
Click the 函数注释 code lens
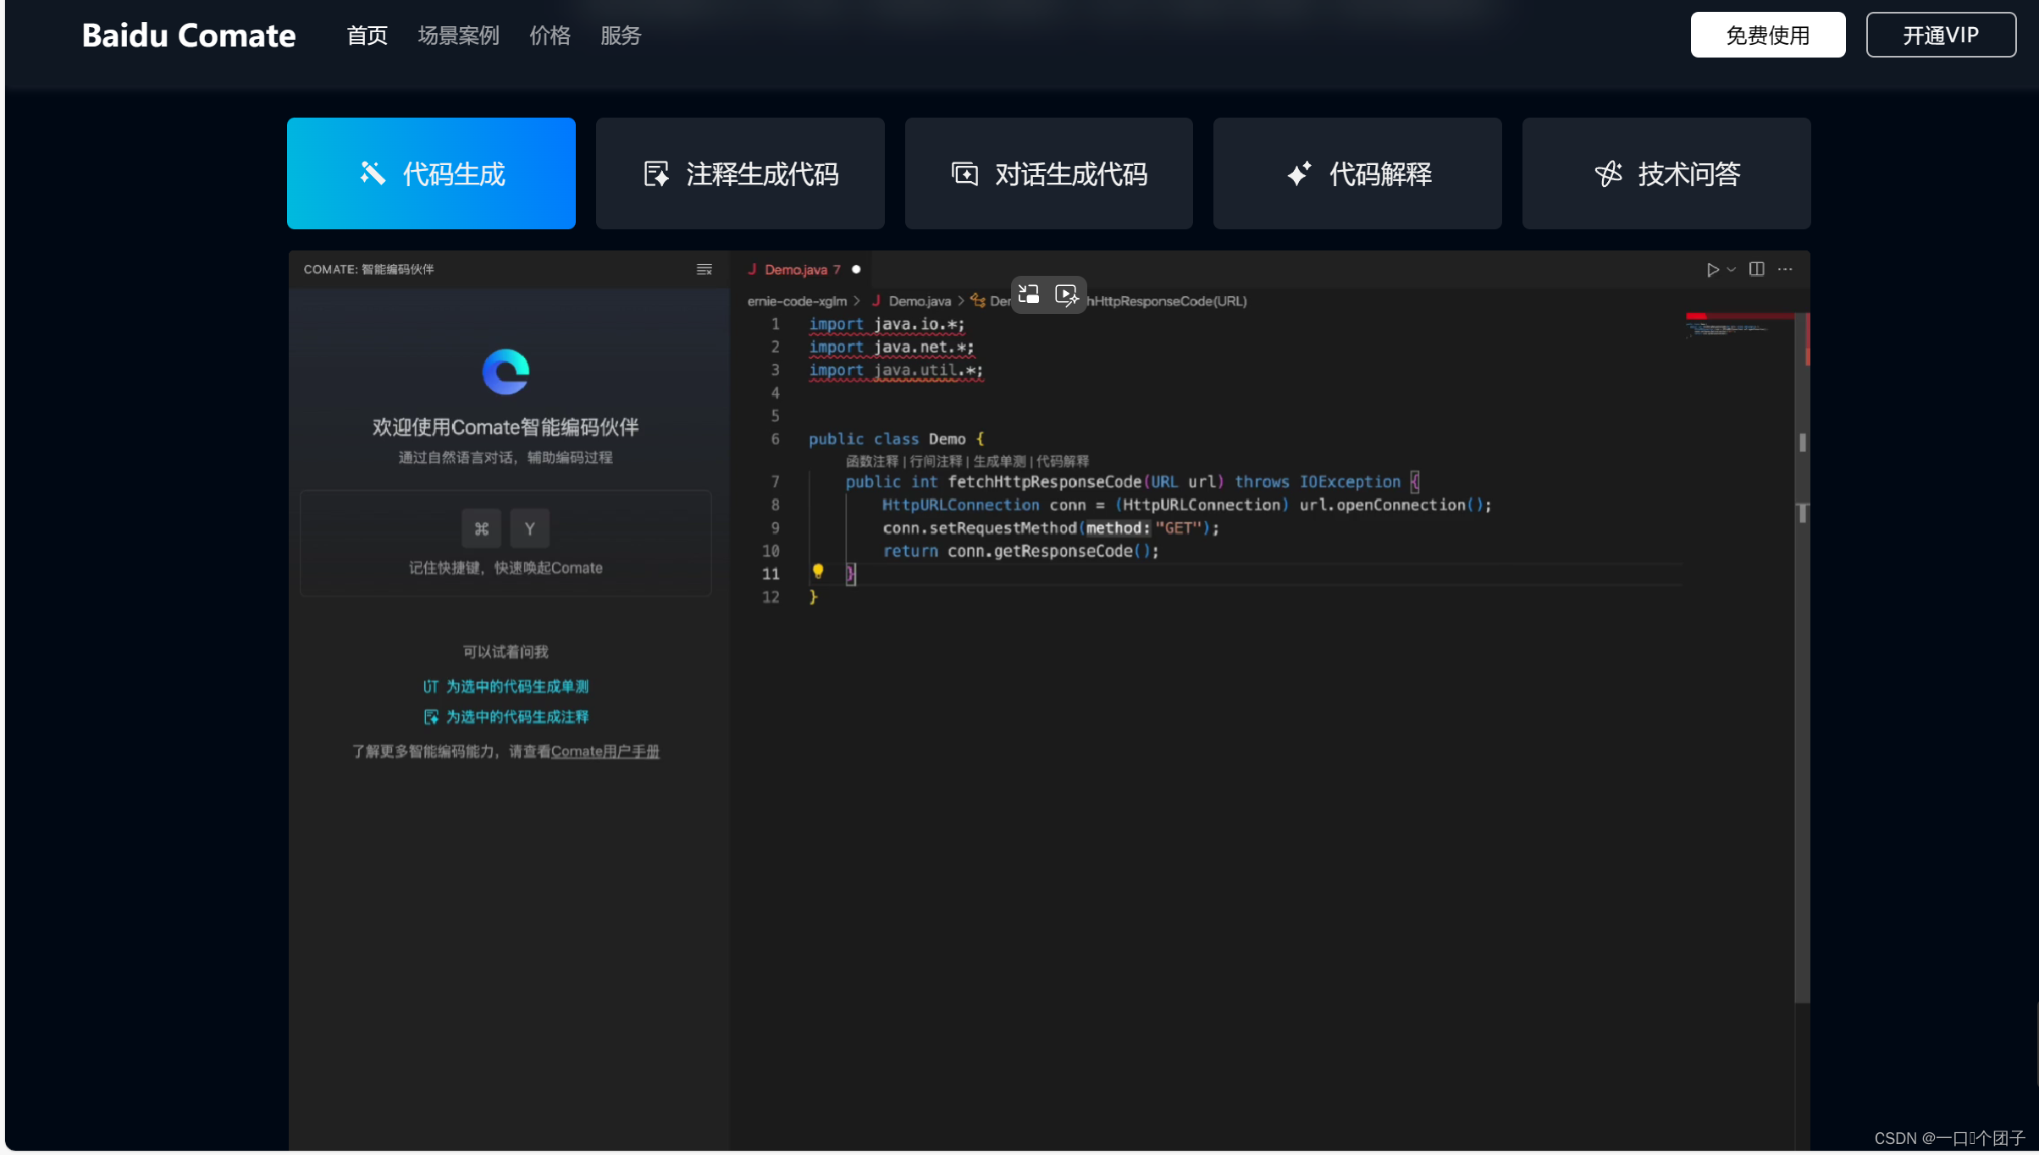click(872, 461)
